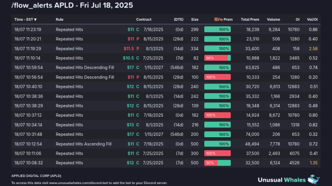Click the 96% bearish premium bar
332x186 pixels.
pyautogui.click(x=217, y=58)
